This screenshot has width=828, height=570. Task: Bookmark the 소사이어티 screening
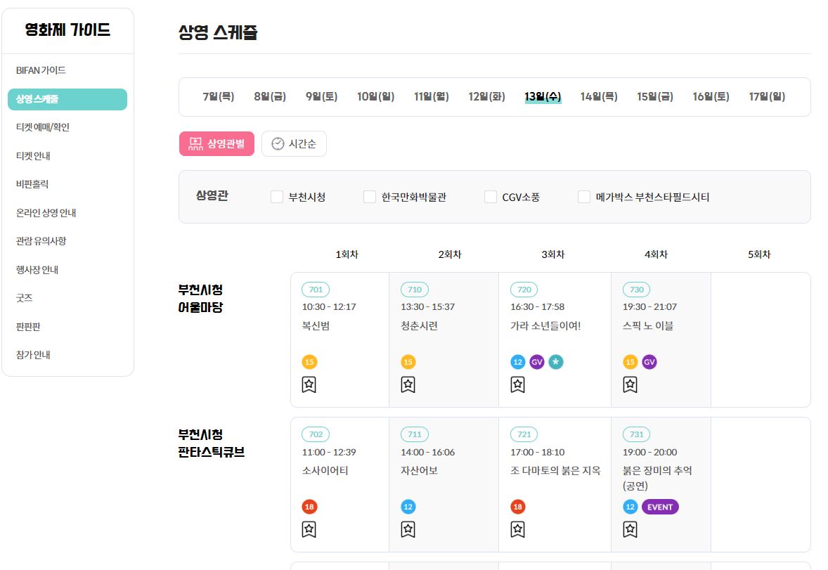pyautogui.click(x=309, y=529)
